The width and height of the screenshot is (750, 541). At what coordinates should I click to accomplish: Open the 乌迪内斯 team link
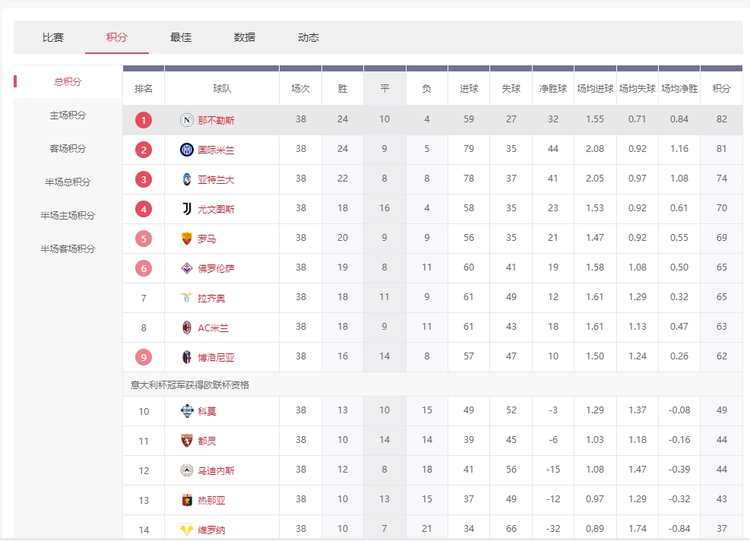pos(216,471)
